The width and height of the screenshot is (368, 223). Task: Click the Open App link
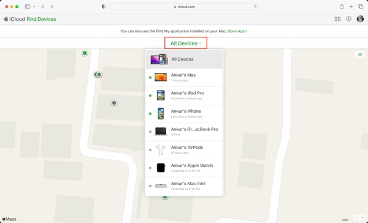coord(237,31)
